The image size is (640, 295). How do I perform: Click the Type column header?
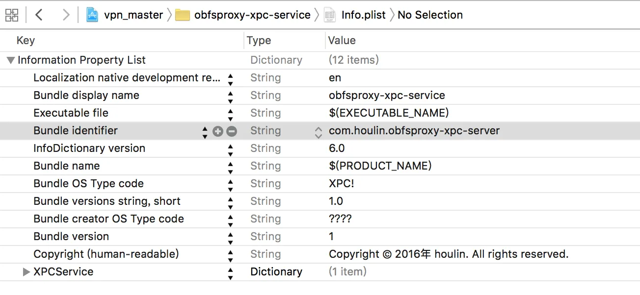pos(259,41)
